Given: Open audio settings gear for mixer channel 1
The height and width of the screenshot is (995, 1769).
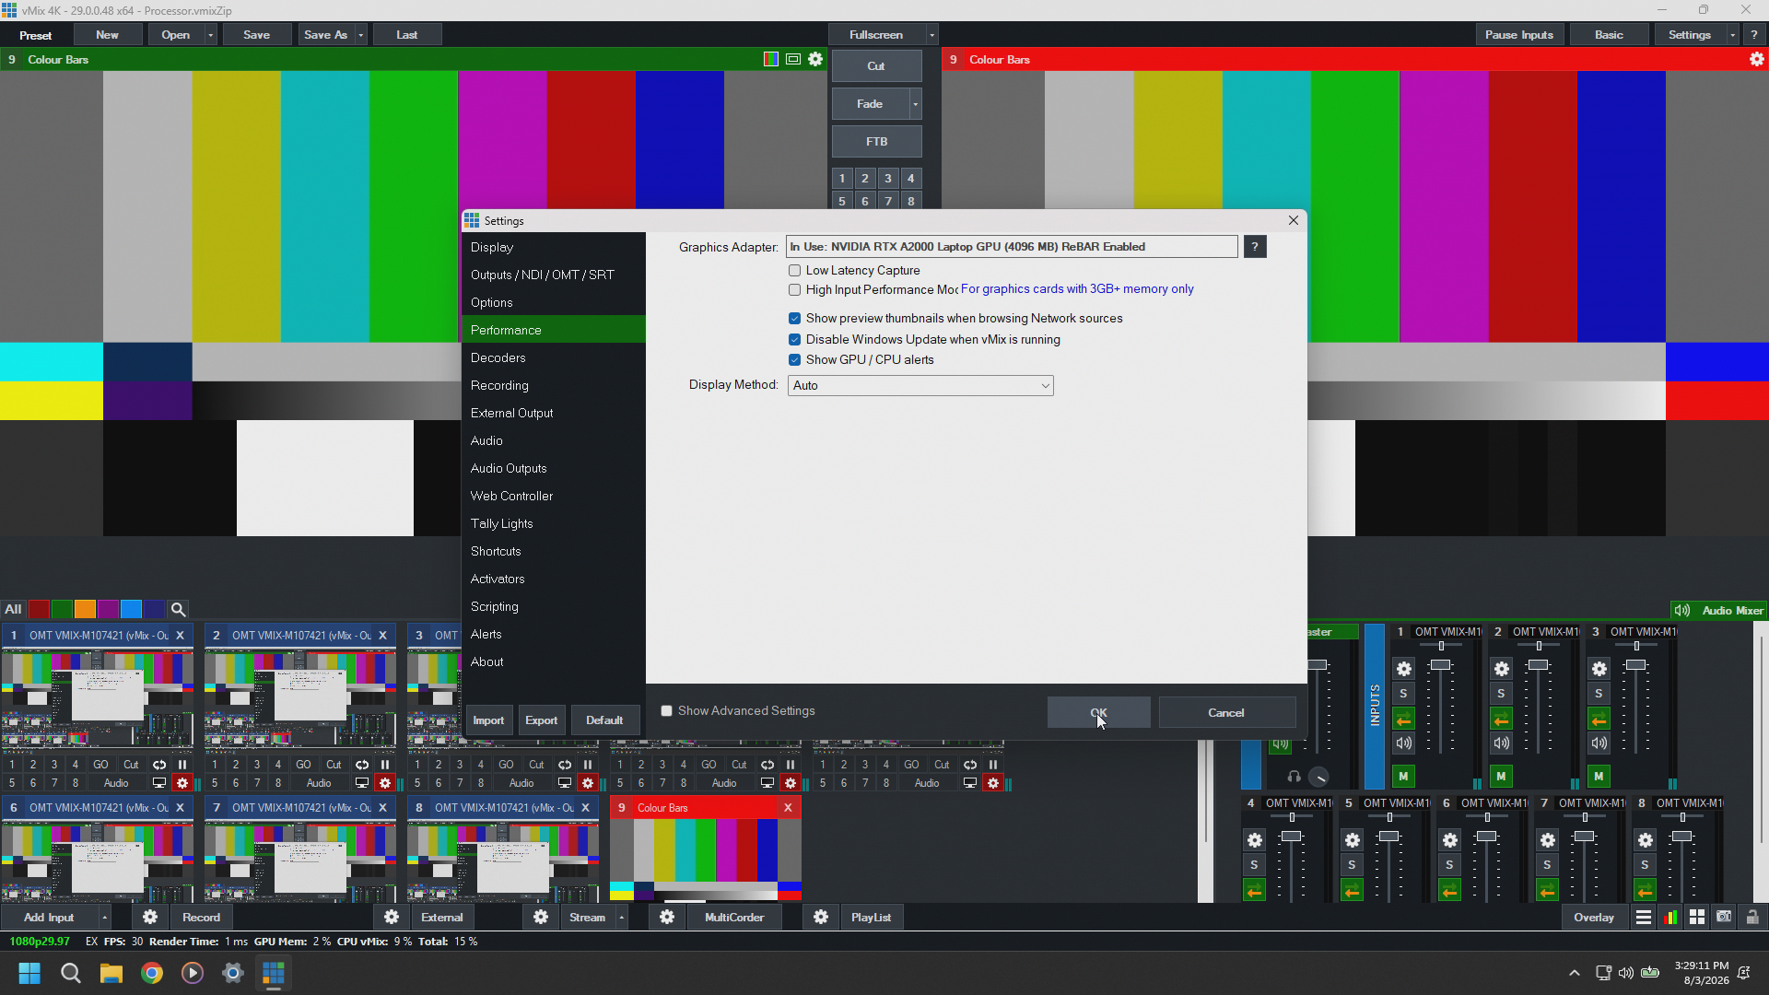Looking at the screenshot, I should pos(1404,669).
